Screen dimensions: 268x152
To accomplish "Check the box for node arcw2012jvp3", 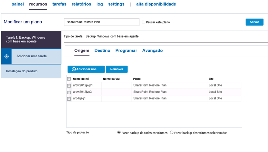I will click(x=69, y=92).
